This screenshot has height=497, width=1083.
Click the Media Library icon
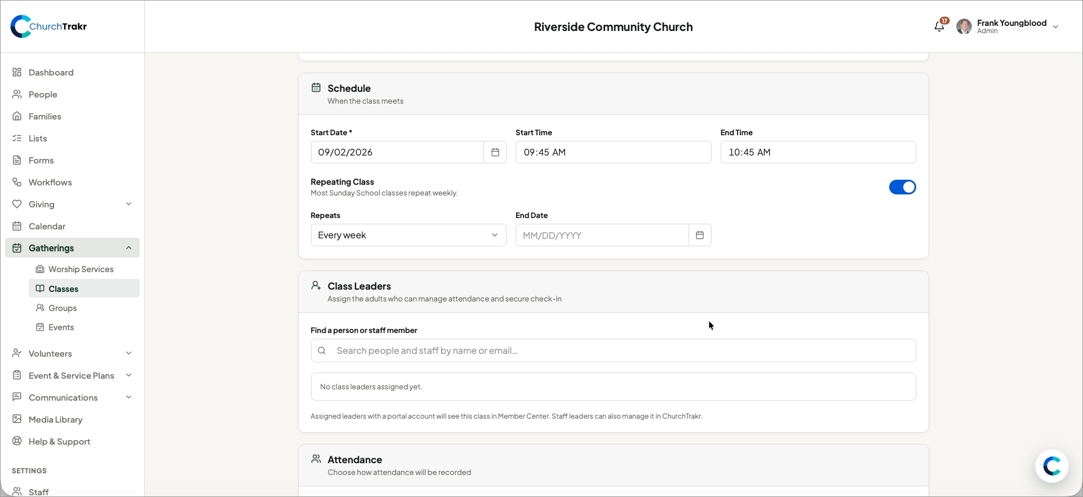17,419
